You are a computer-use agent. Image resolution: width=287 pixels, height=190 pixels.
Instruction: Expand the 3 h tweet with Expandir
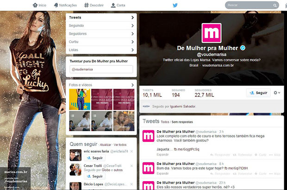coord(162,155)
